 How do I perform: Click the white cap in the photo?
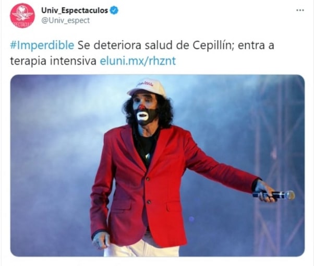[x=147, y=87]
